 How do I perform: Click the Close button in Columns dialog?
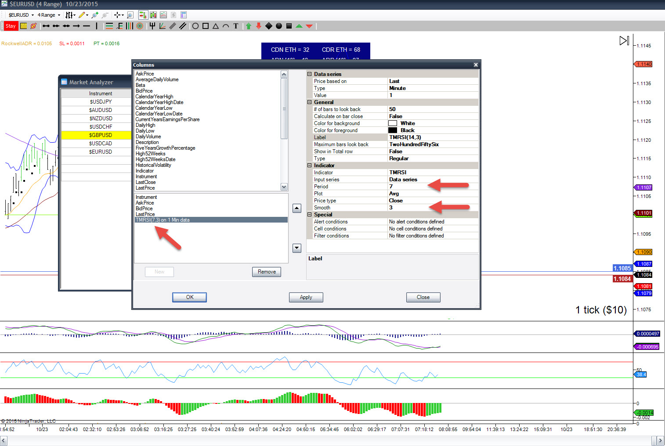[x=423, y=297]
